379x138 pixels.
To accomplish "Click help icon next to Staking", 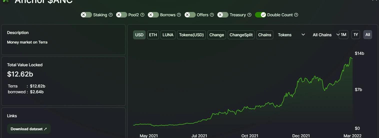I will (111, 15).
